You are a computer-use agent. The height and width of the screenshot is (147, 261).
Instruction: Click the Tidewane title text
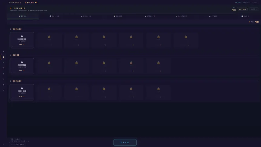pyautogui.click(x=15, y=2)
